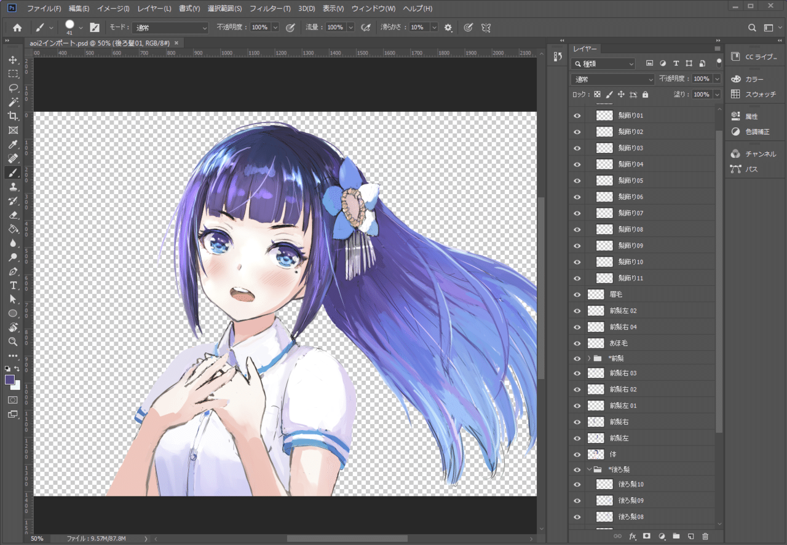
Task: Open the ファイル(F) menu
Action: (x=44, y=9)
